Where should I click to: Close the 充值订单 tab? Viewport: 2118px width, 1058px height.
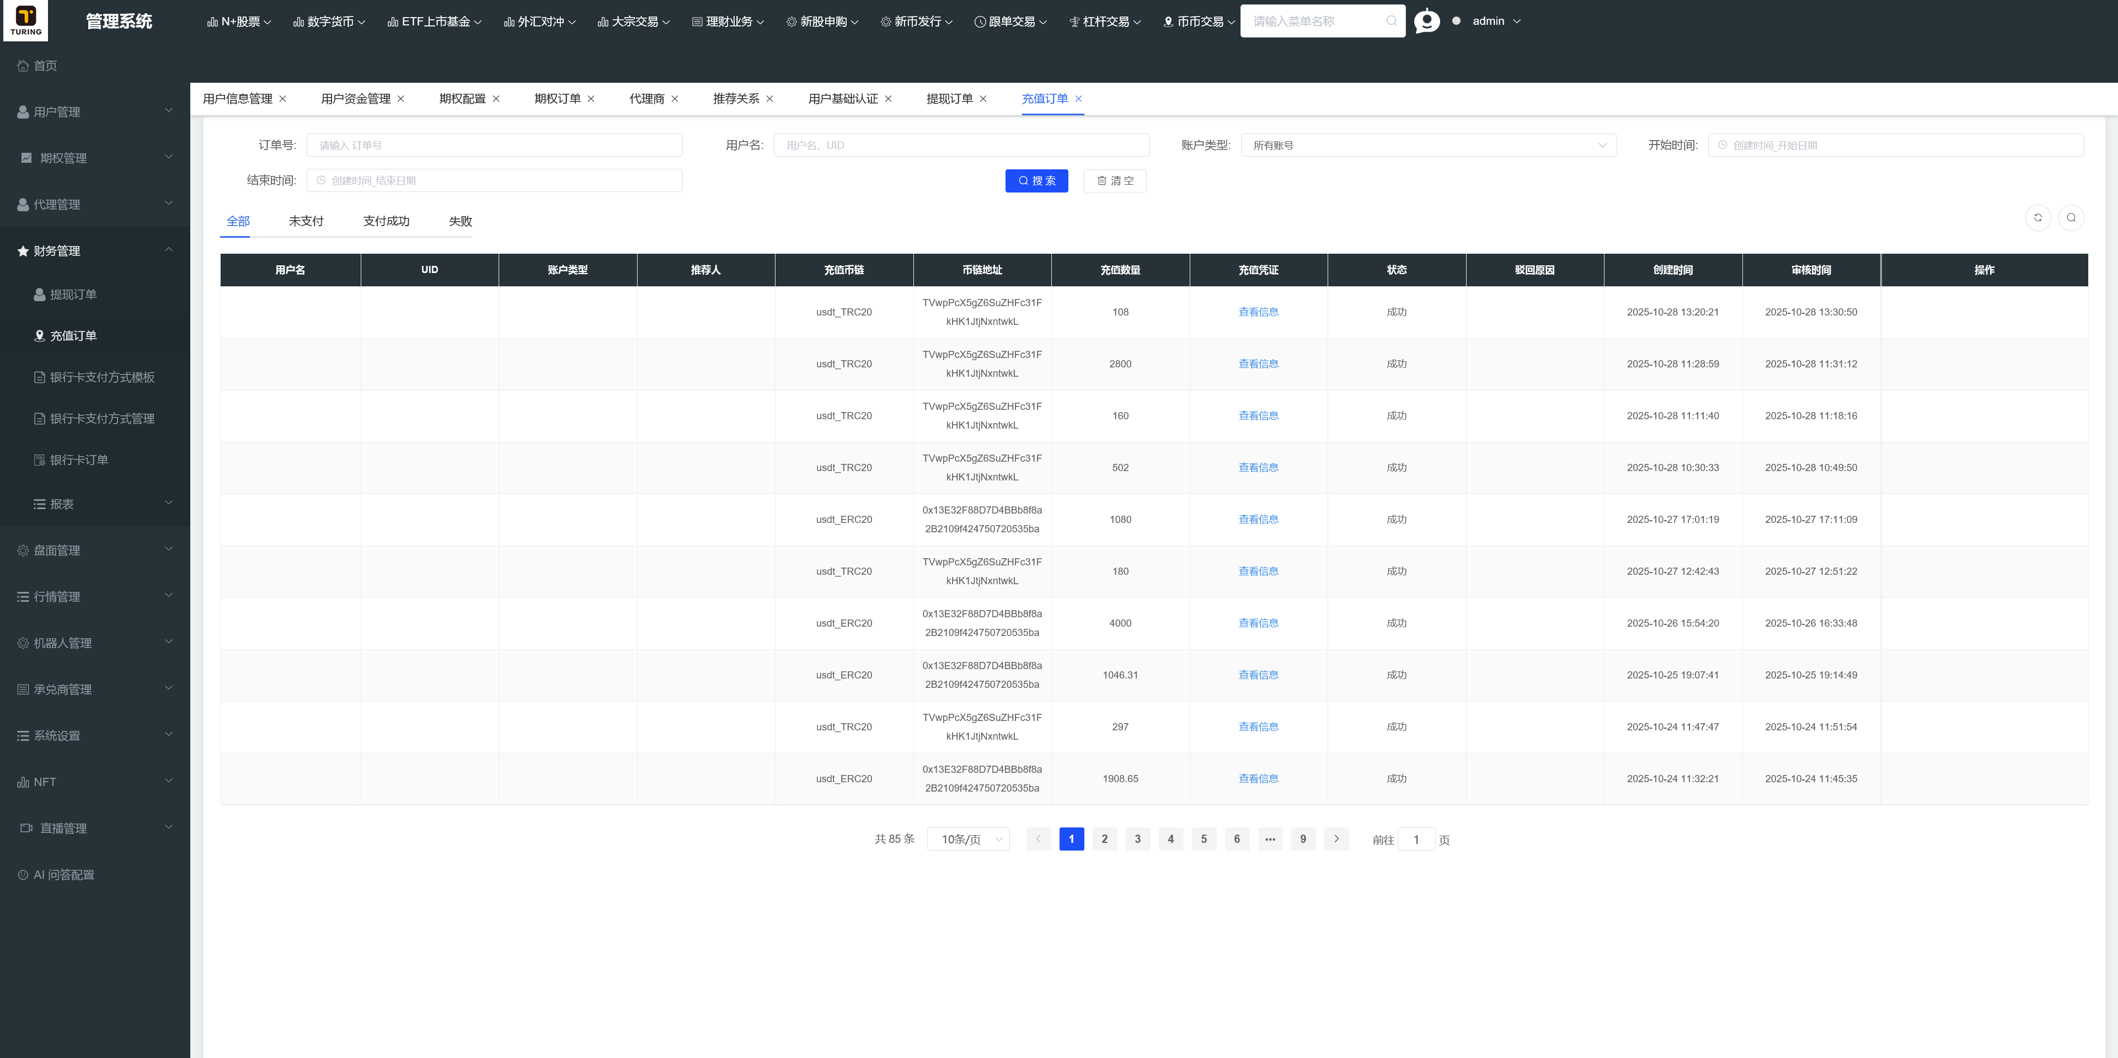[x=1078, y=99]
